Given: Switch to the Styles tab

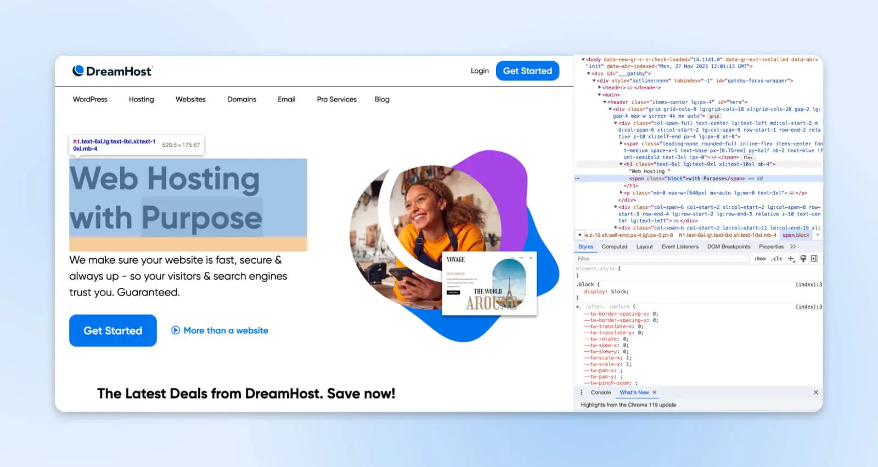Looking at the screenshot, I should (586, 247).
